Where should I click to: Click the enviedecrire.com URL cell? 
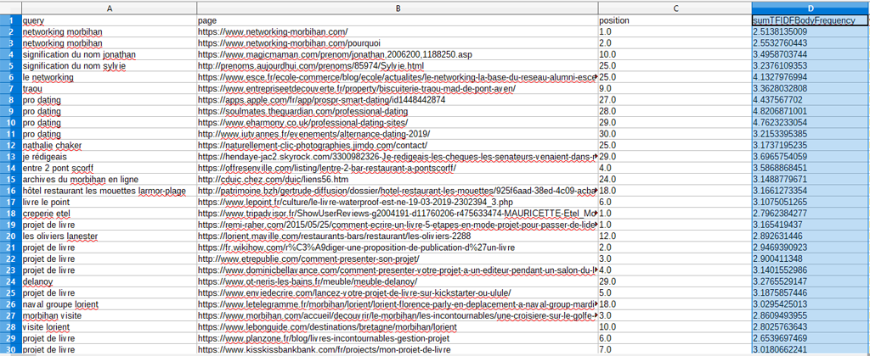point(398,293)
